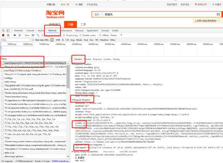This screenshot has height=163, width=223.
Task: Switch to the Security tab
Action: coord(105,31)
